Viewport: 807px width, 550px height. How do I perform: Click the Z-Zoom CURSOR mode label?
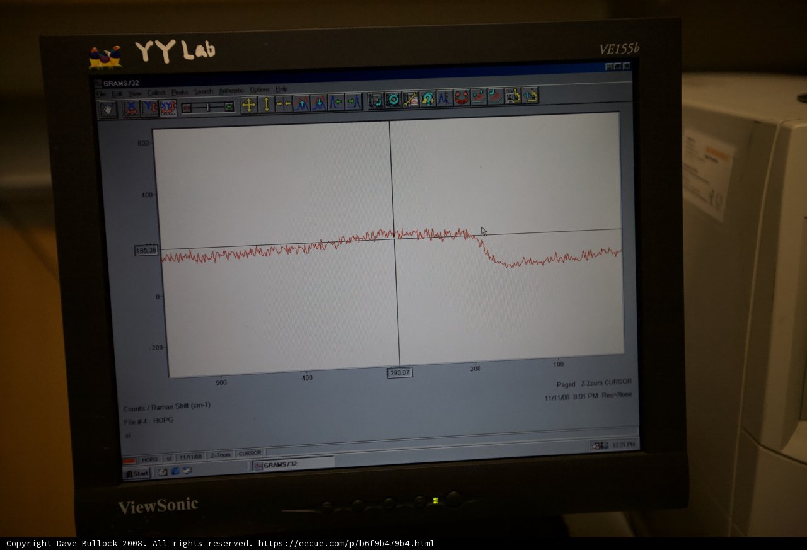[x=605, y=382]
